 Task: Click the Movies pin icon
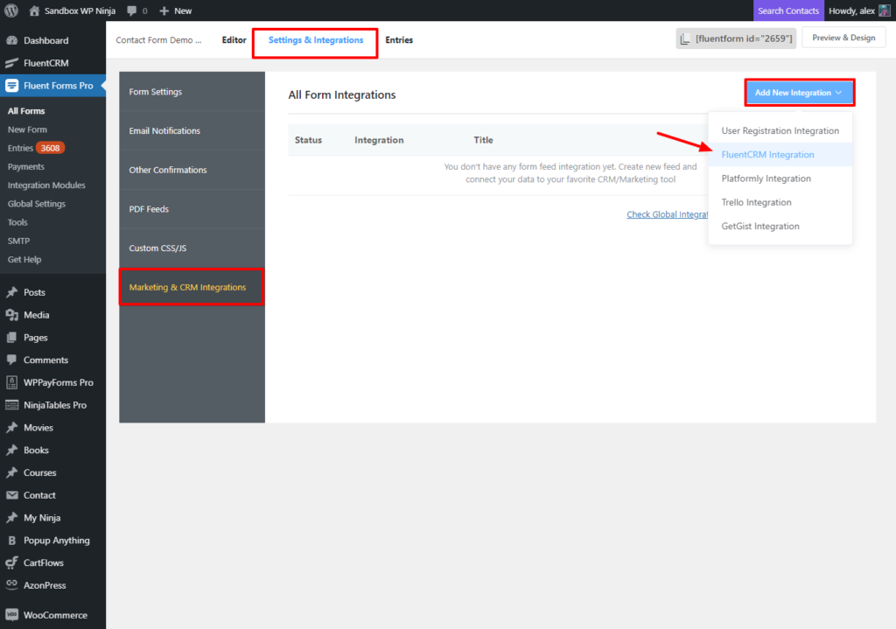[x=11, y=428]
